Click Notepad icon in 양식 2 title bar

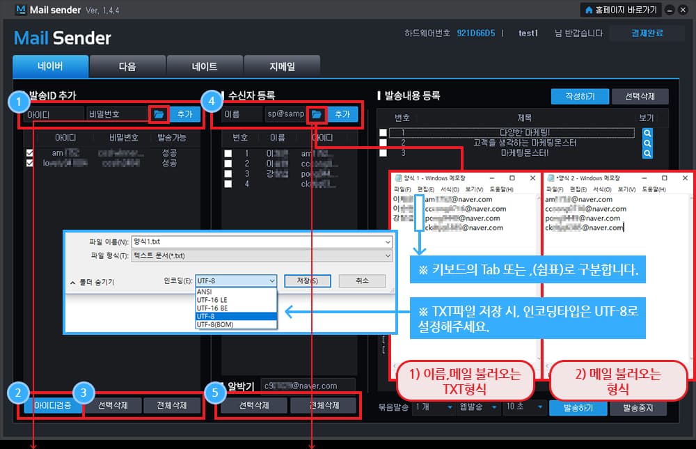point(551,178)
